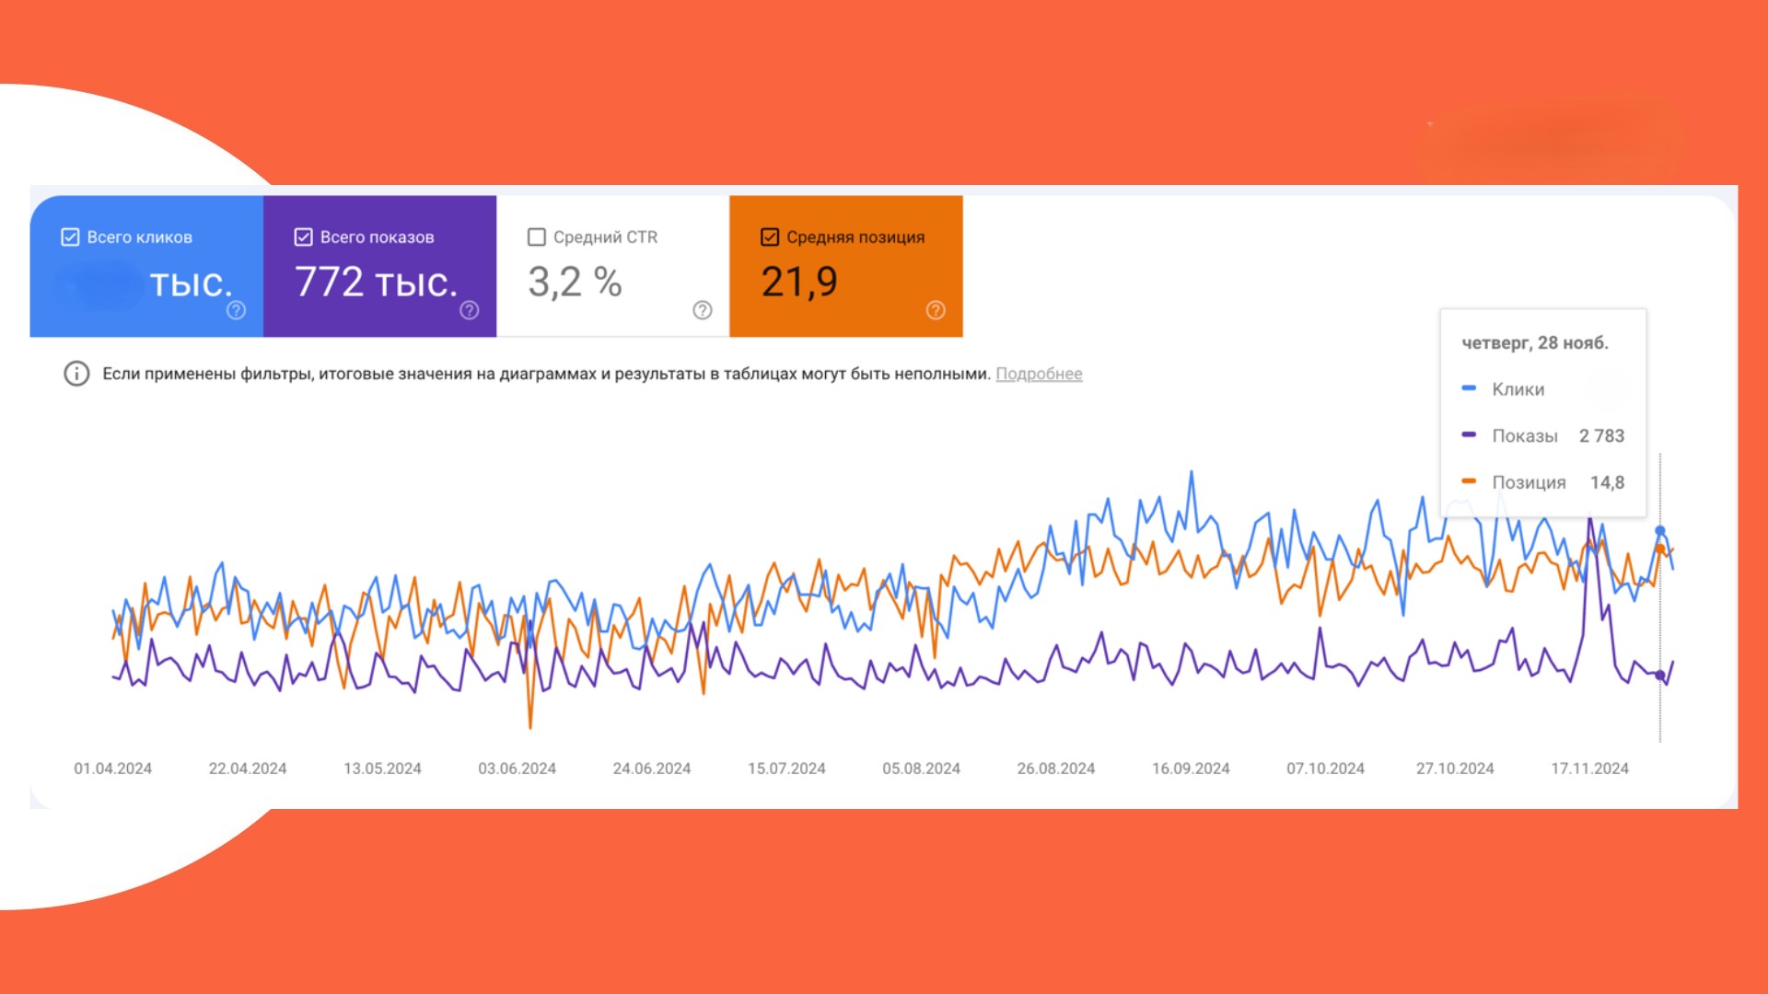The height and width of the screenshot is (994, 1768).
Task: Click the info icon beside filter notice
Action: (x=76, y=374)
